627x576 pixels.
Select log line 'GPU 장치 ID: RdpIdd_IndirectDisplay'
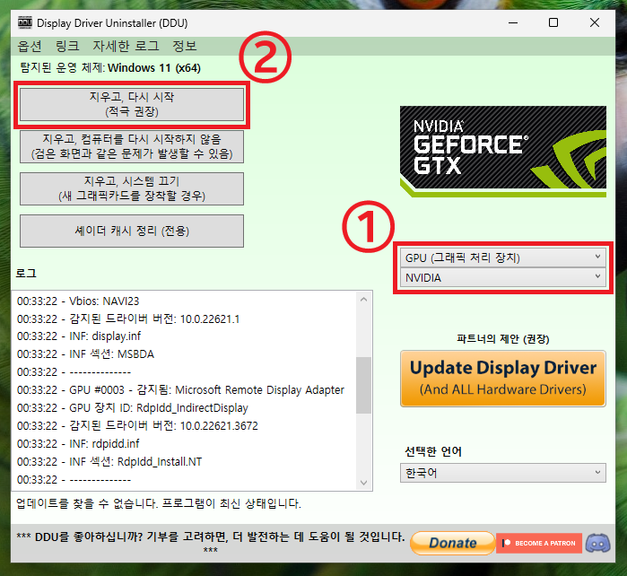(x=133, y=408)
